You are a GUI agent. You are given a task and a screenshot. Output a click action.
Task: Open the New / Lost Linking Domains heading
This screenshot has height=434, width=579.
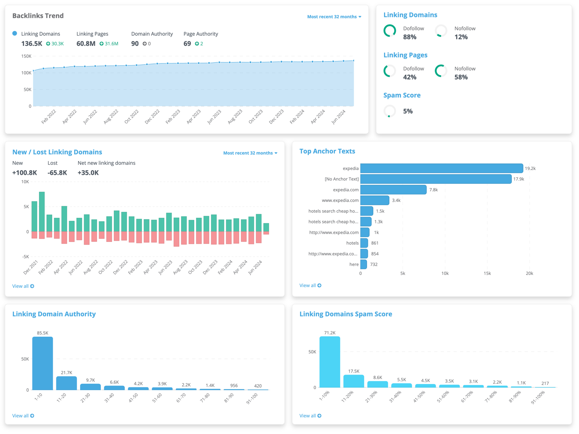(57, 152)
